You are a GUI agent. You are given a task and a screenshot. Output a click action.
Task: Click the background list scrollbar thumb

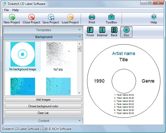click(x=79, y=49)
